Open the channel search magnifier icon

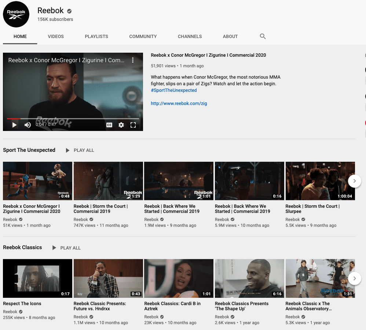pos(263,36)
